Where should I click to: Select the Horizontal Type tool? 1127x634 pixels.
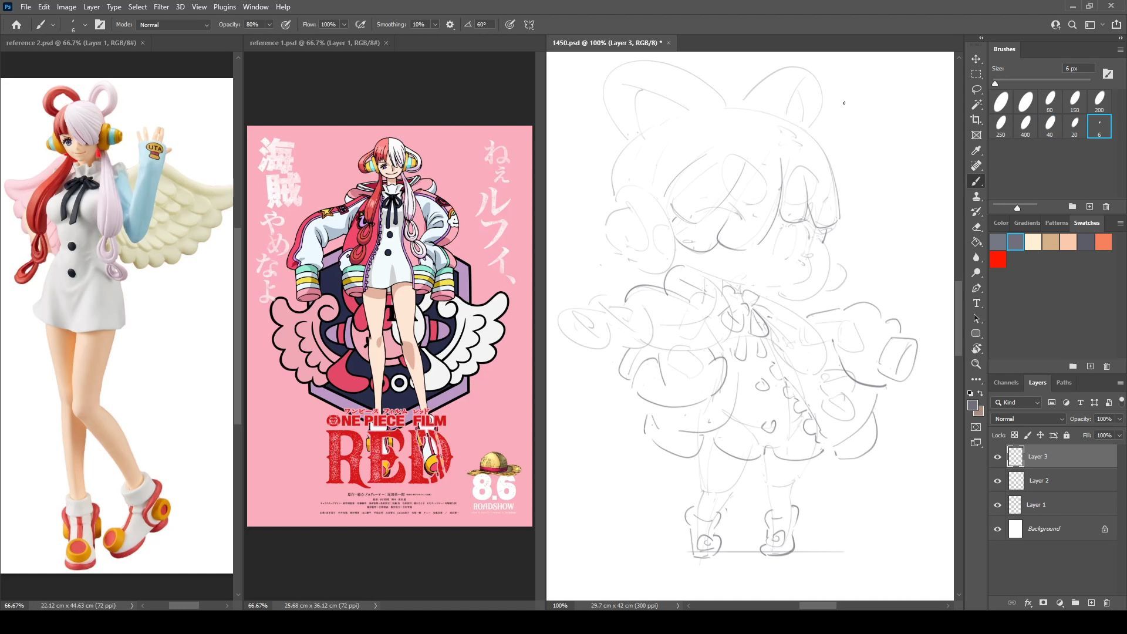point(976,303)
